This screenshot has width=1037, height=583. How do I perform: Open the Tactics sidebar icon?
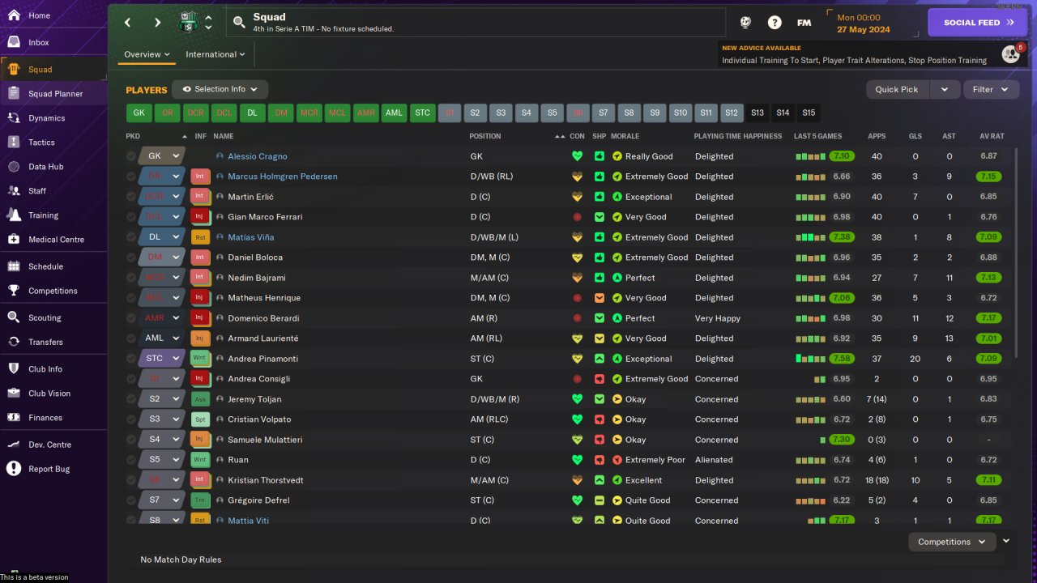[x=14, y=143]
